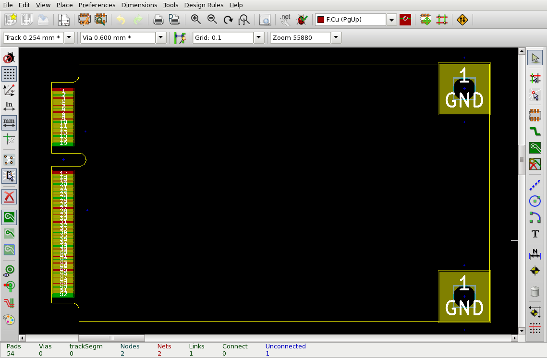Run the Design Rules Check (ladybug icon)
This screenshot has height=358, width=547.
click(x=302, y=20)
